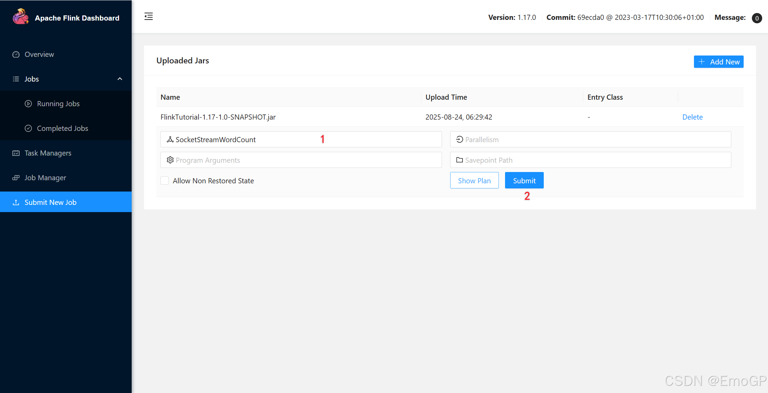The height and width of the screenshot is (393, 768).
Task: Click the Jobs list icon
Action: 16,79
